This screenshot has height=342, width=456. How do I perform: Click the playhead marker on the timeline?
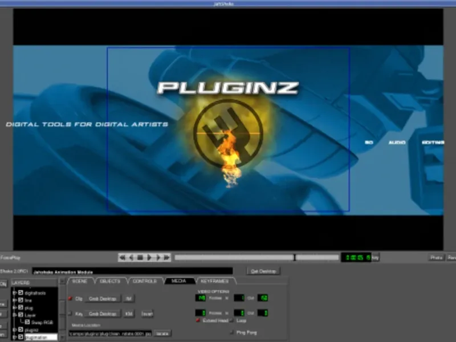coord(295,258)
